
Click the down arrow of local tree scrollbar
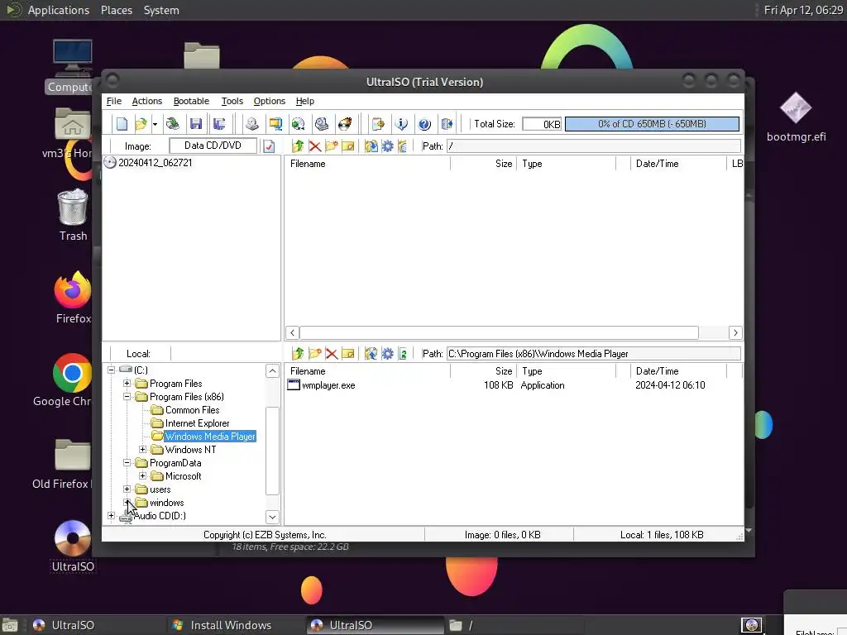point(272,518)
